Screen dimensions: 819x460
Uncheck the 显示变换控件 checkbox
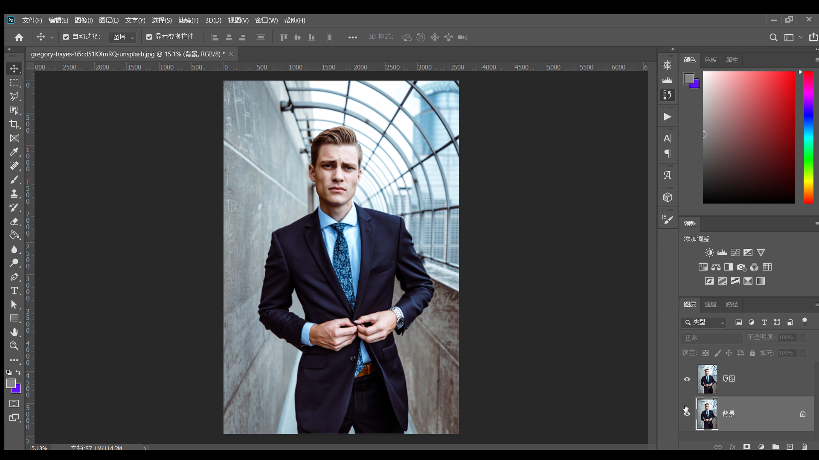coord(149,37)
